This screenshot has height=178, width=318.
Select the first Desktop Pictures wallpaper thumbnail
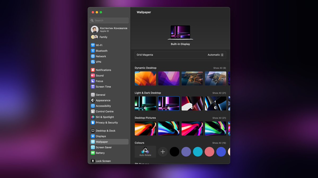pos(145,128)
